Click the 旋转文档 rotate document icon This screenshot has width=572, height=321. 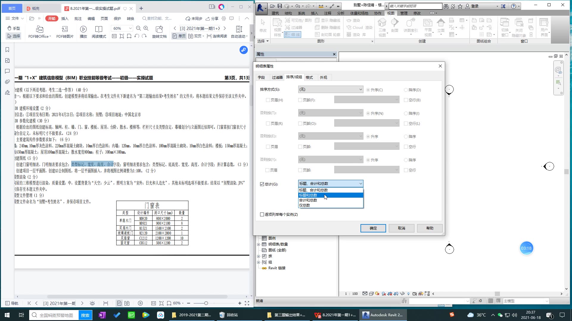(x=159, y=29)
